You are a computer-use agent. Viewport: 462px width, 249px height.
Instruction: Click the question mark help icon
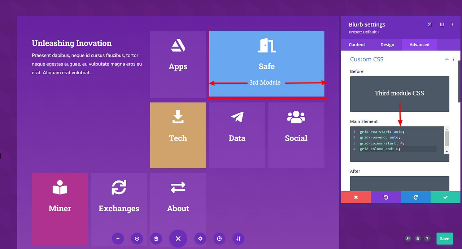[427, 239]
